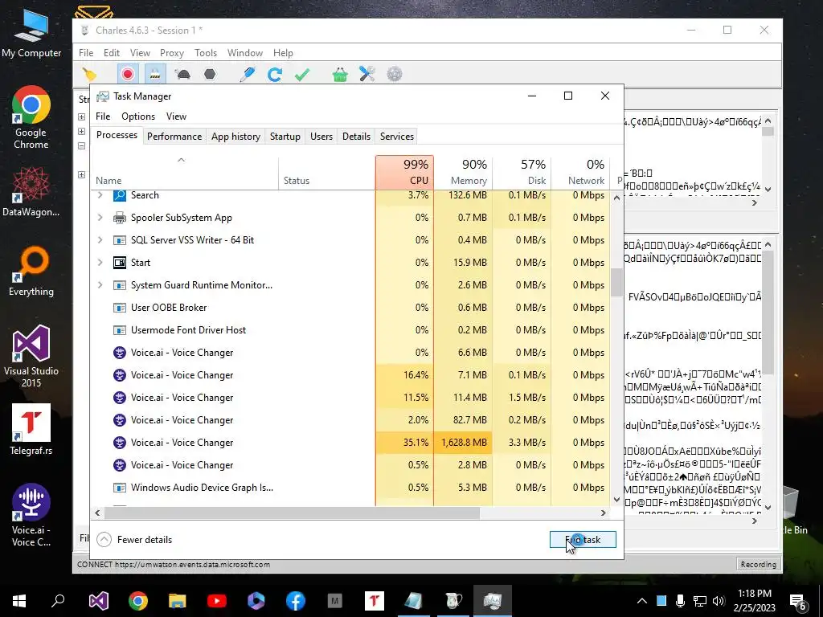Open Charles settings gear icon
The image size is (823, 617).
[394, 75]
